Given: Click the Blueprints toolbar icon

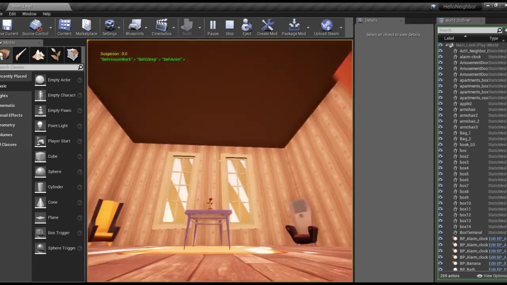Looking at the screenshot, I should point(135,27).
